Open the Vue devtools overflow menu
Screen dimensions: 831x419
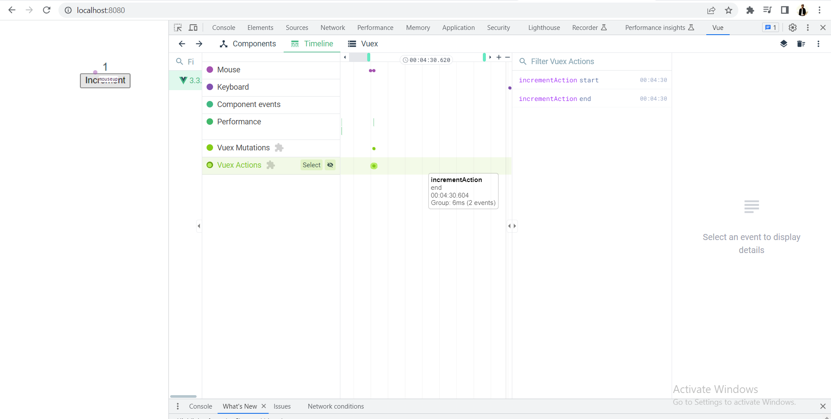[x=818, y=44]
